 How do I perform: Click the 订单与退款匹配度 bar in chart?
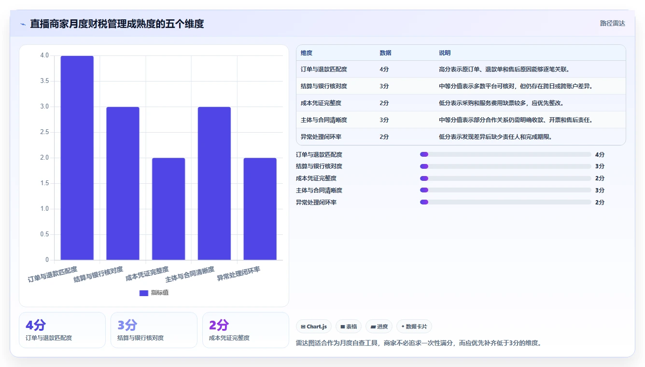pos(77,158)
